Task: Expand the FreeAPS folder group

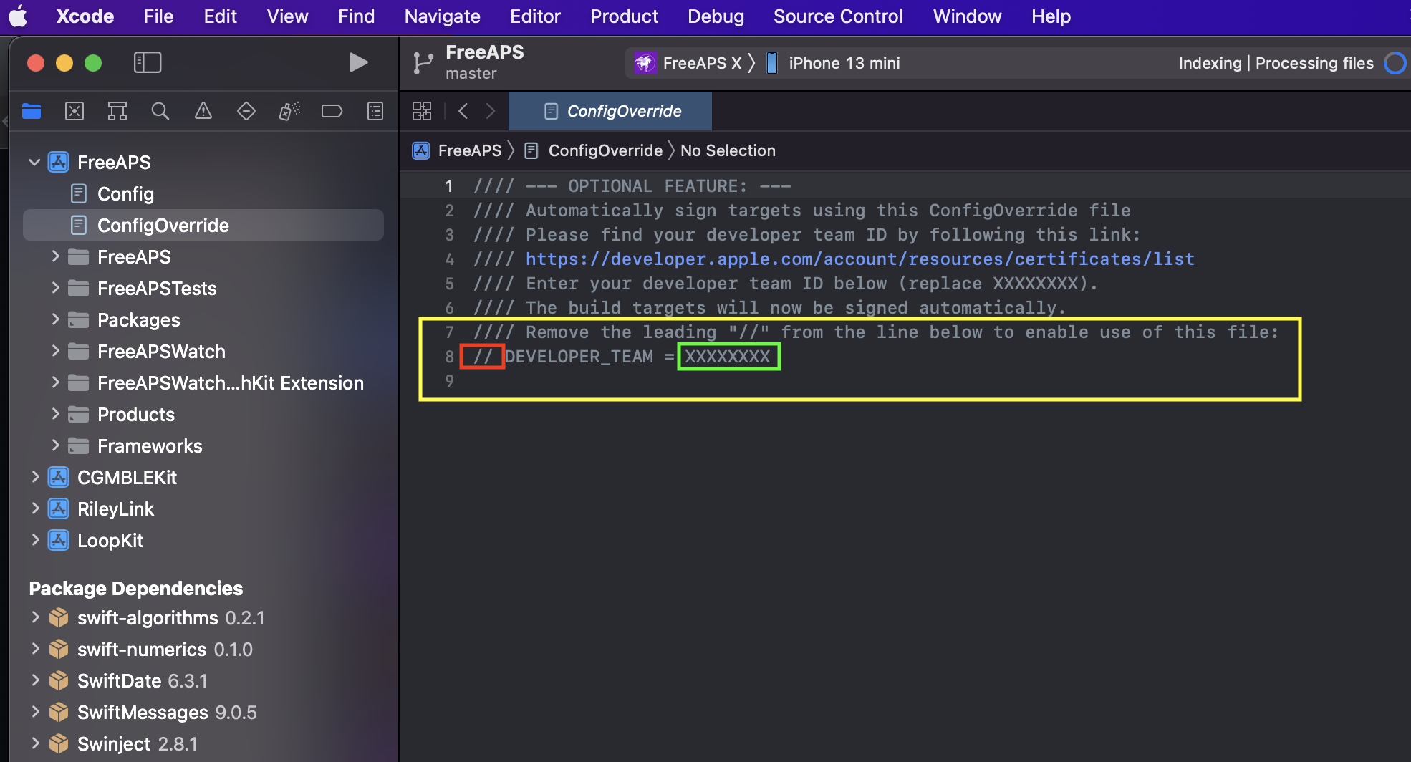Action: click(55, 256)
